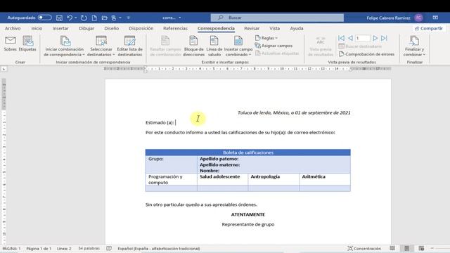The width and height of the screenshot is (450, 253).
Task: Select the Correspondencia tab
Action: point(216,28)
